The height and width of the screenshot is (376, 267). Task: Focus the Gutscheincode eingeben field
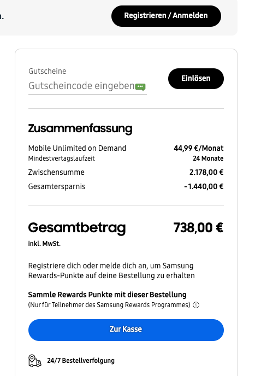(87, 86)
